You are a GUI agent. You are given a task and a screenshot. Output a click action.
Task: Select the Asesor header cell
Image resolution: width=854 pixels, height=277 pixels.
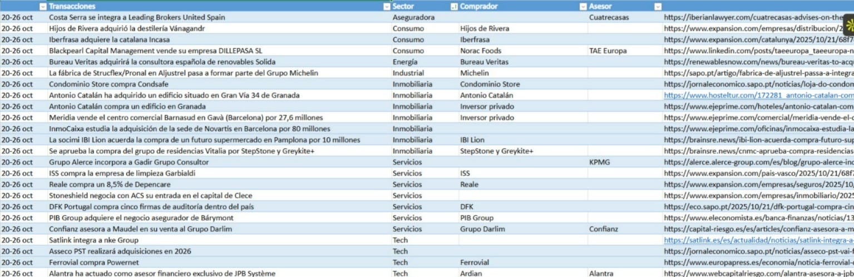pyautogui.click(x=625, y=6)
